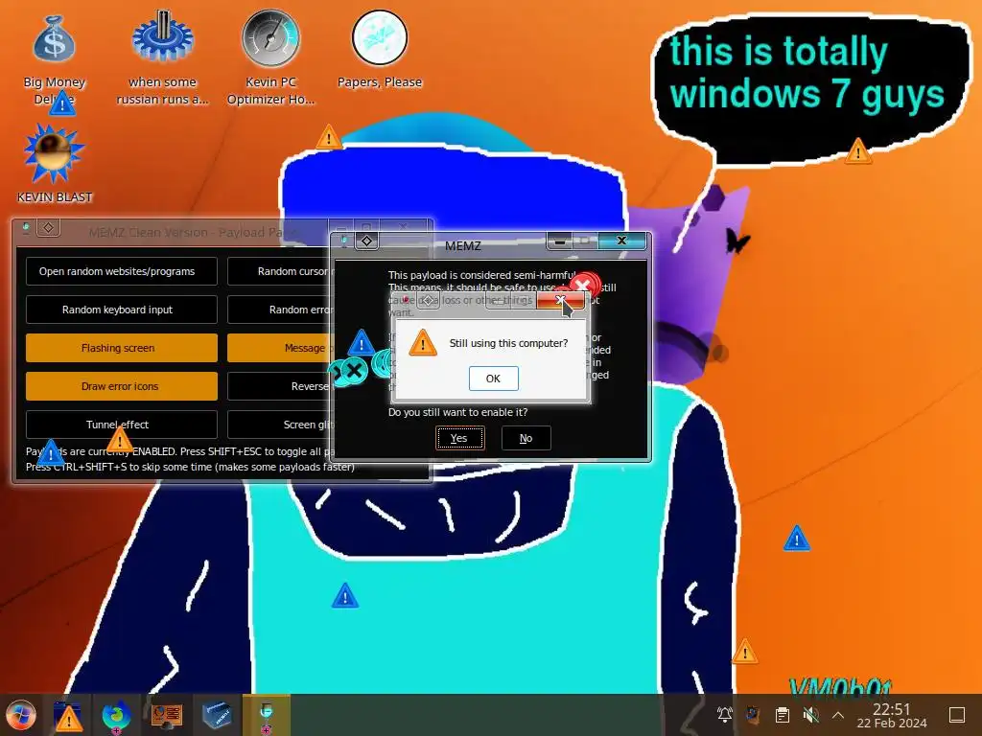Viewport: 982px width, 736px height.
Task: Click the warning icon in the message box
Action: [x=423, y=343]
